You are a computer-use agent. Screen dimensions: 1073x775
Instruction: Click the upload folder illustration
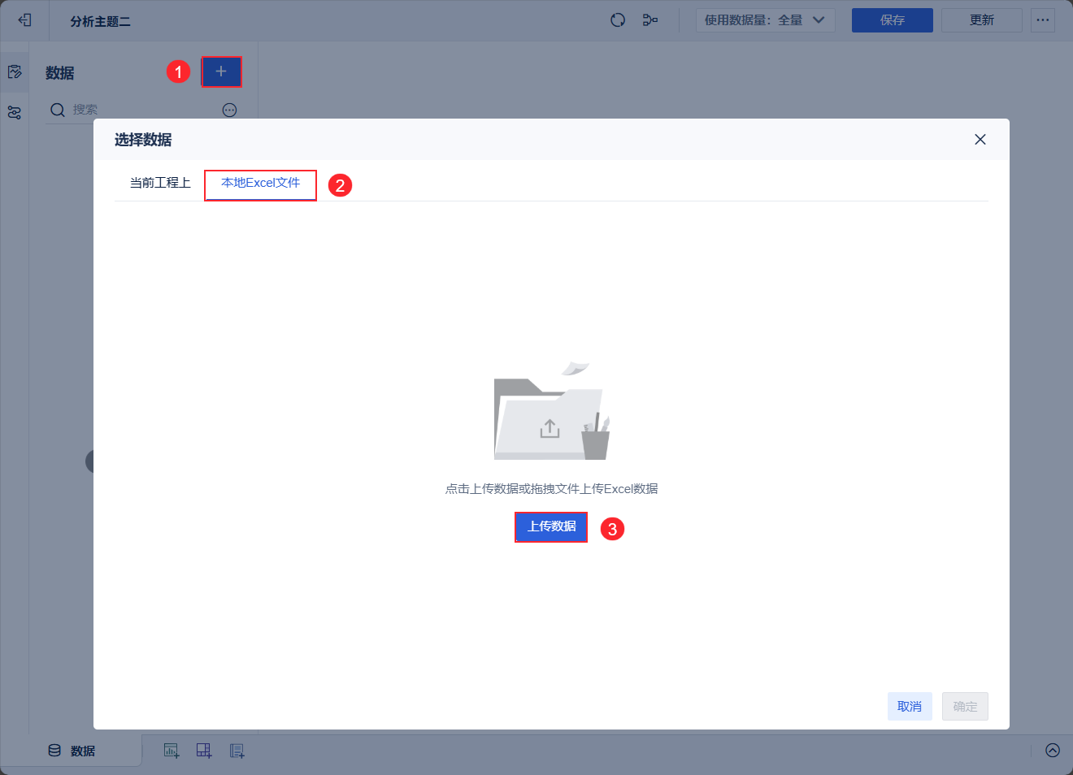[x=552, y=411]
